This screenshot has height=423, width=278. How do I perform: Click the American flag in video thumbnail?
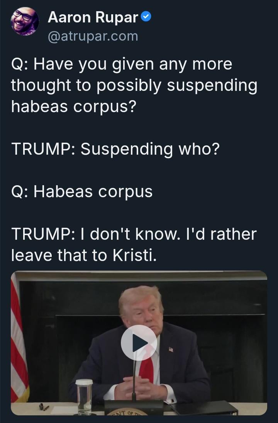(x=19, y=340)
